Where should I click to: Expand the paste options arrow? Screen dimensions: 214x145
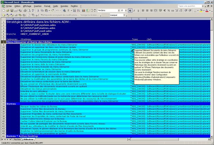pos(49,11)
